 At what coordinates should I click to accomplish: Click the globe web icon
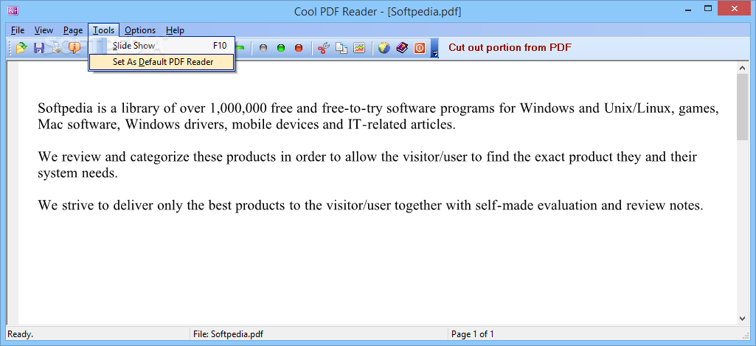click(x=384, y=48)
